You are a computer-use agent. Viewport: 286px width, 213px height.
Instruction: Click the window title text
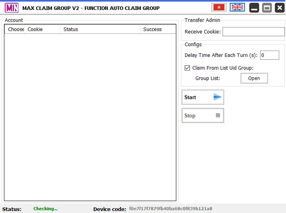point(91,8)
